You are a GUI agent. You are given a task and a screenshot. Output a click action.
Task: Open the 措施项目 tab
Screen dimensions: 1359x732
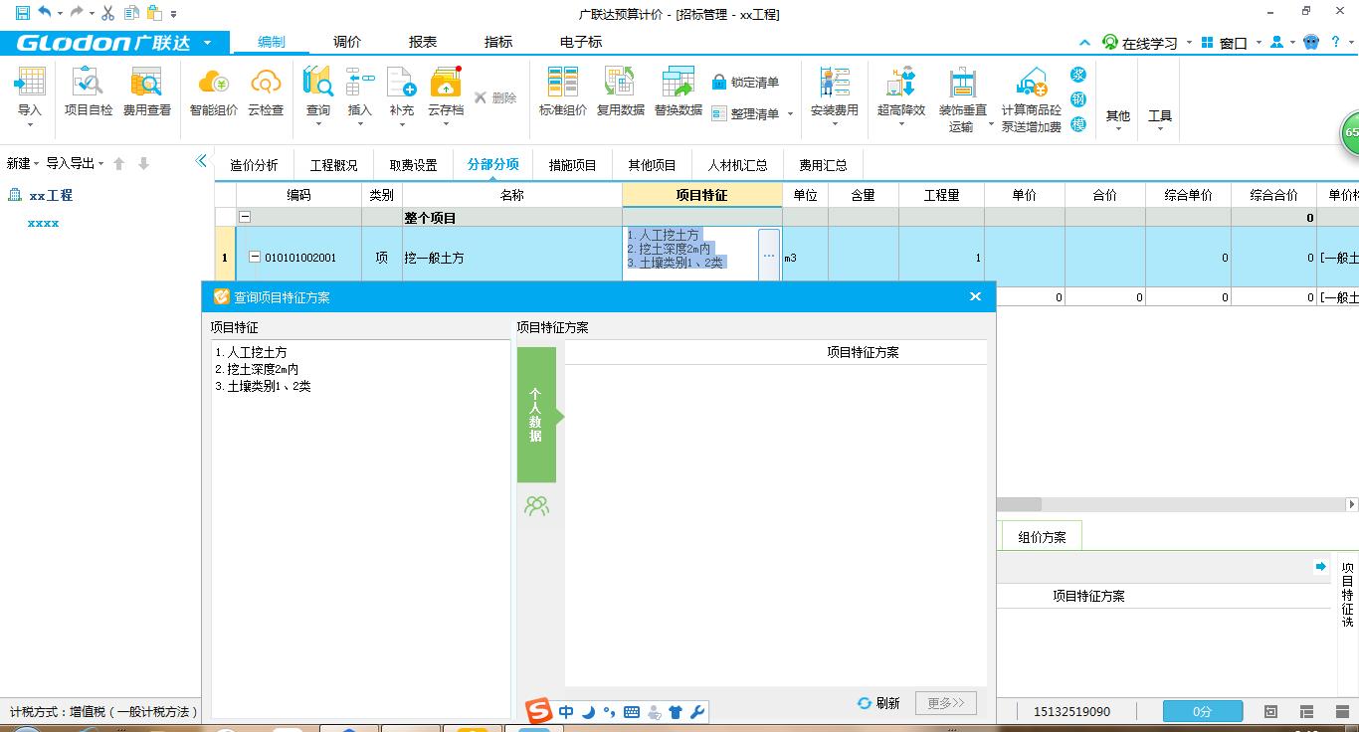(571, 164)
